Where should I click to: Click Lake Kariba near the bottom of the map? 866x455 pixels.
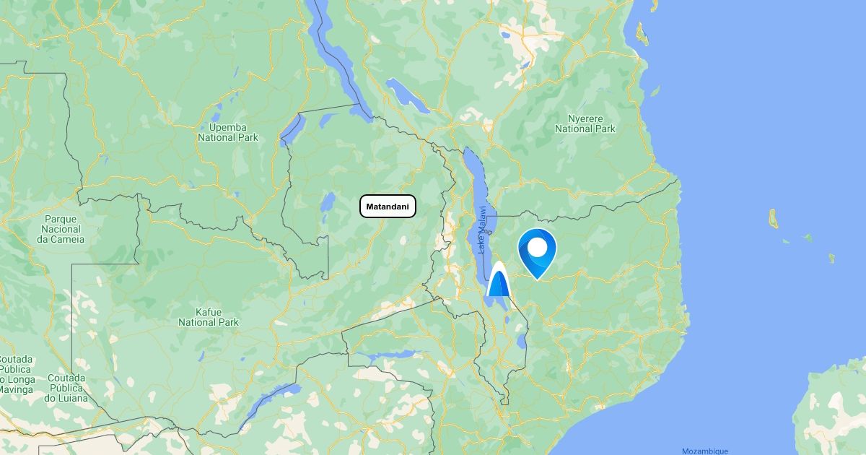[269, 407]
